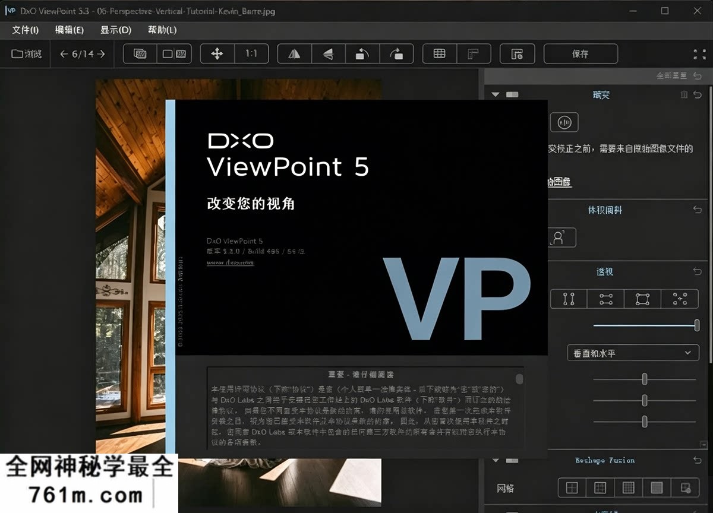Image resolution: width=713 pixels, height=513 pixels.
Task: Delete distortion correction trash icon
Action: click(x=684, y=94)
